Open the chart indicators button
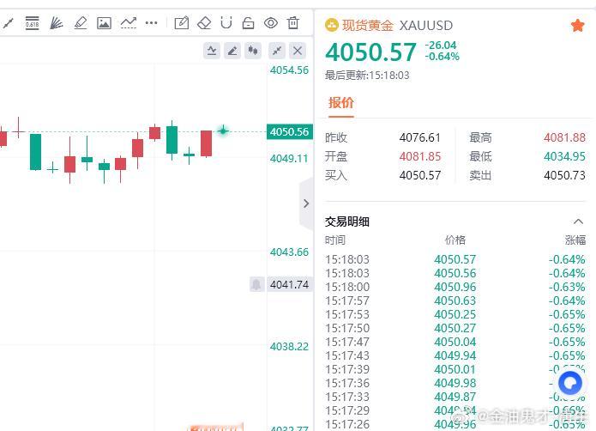Screen dimensions: 596x431 [x=212, y=51]
